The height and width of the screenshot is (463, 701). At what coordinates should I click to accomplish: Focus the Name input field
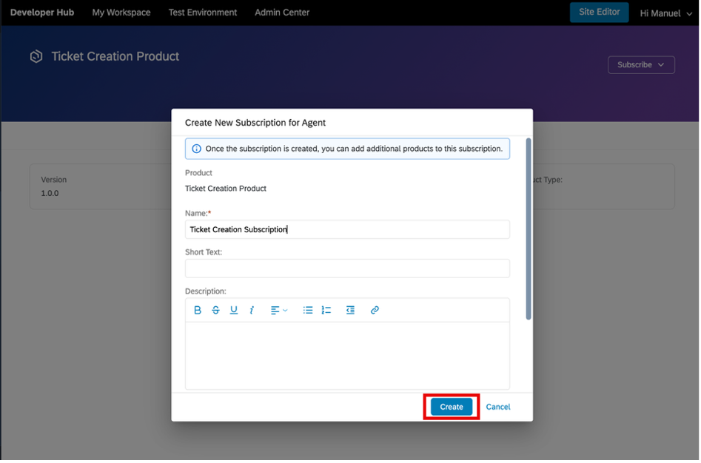coord(347,229)
